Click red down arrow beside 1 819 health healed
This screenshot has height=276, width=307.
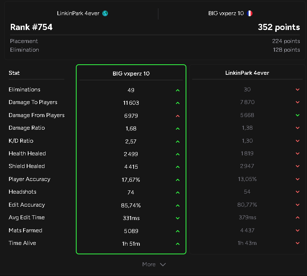tap(298, 154)
